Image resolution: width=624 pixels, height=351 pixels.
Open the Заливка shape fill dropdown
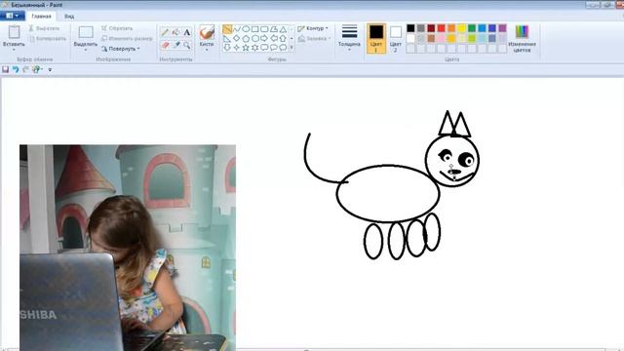314,39
